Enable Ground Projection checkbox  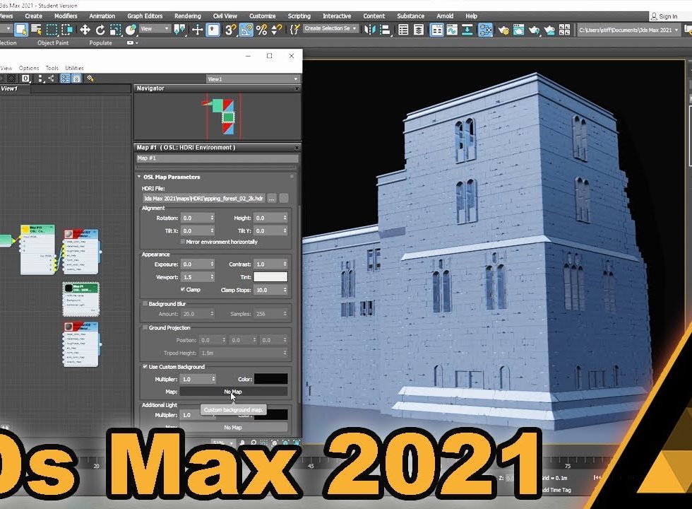pyautogui.click(x=145, y=327)
